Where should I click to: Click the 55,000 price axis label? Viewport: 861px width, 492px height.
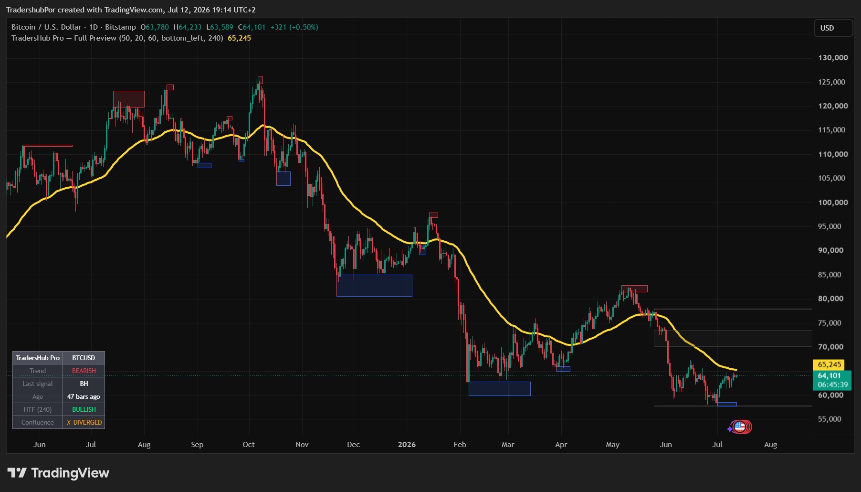[829, 419]
